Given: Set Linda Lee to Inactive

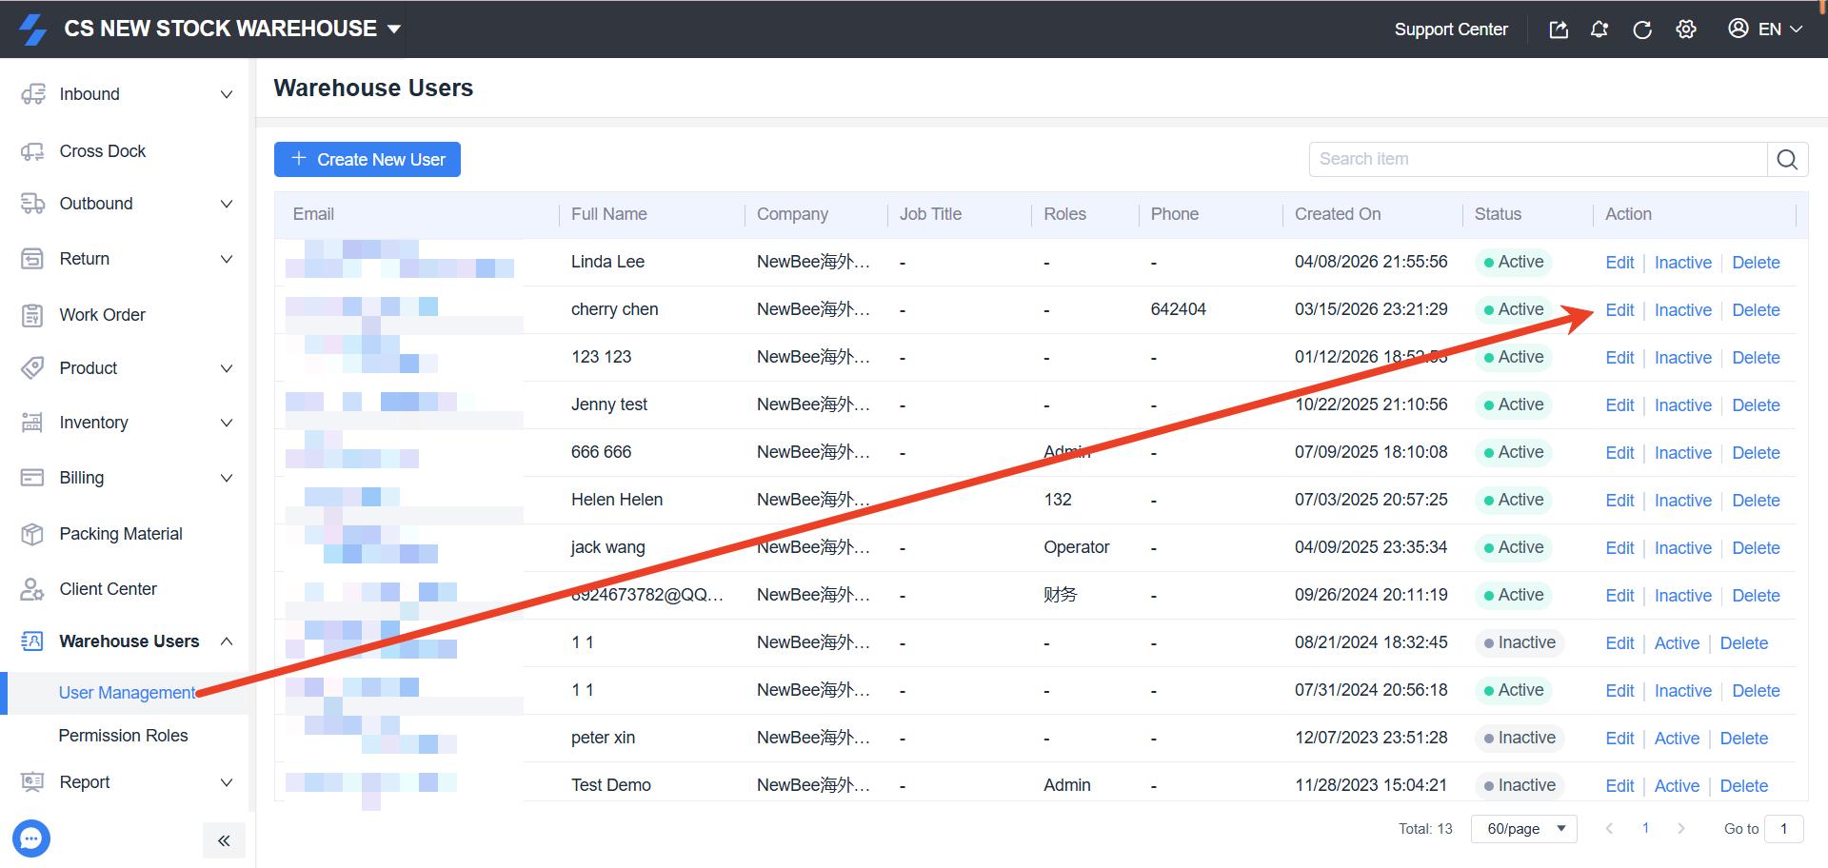Looking at the screenshot, I should (x=1682, y=263).
